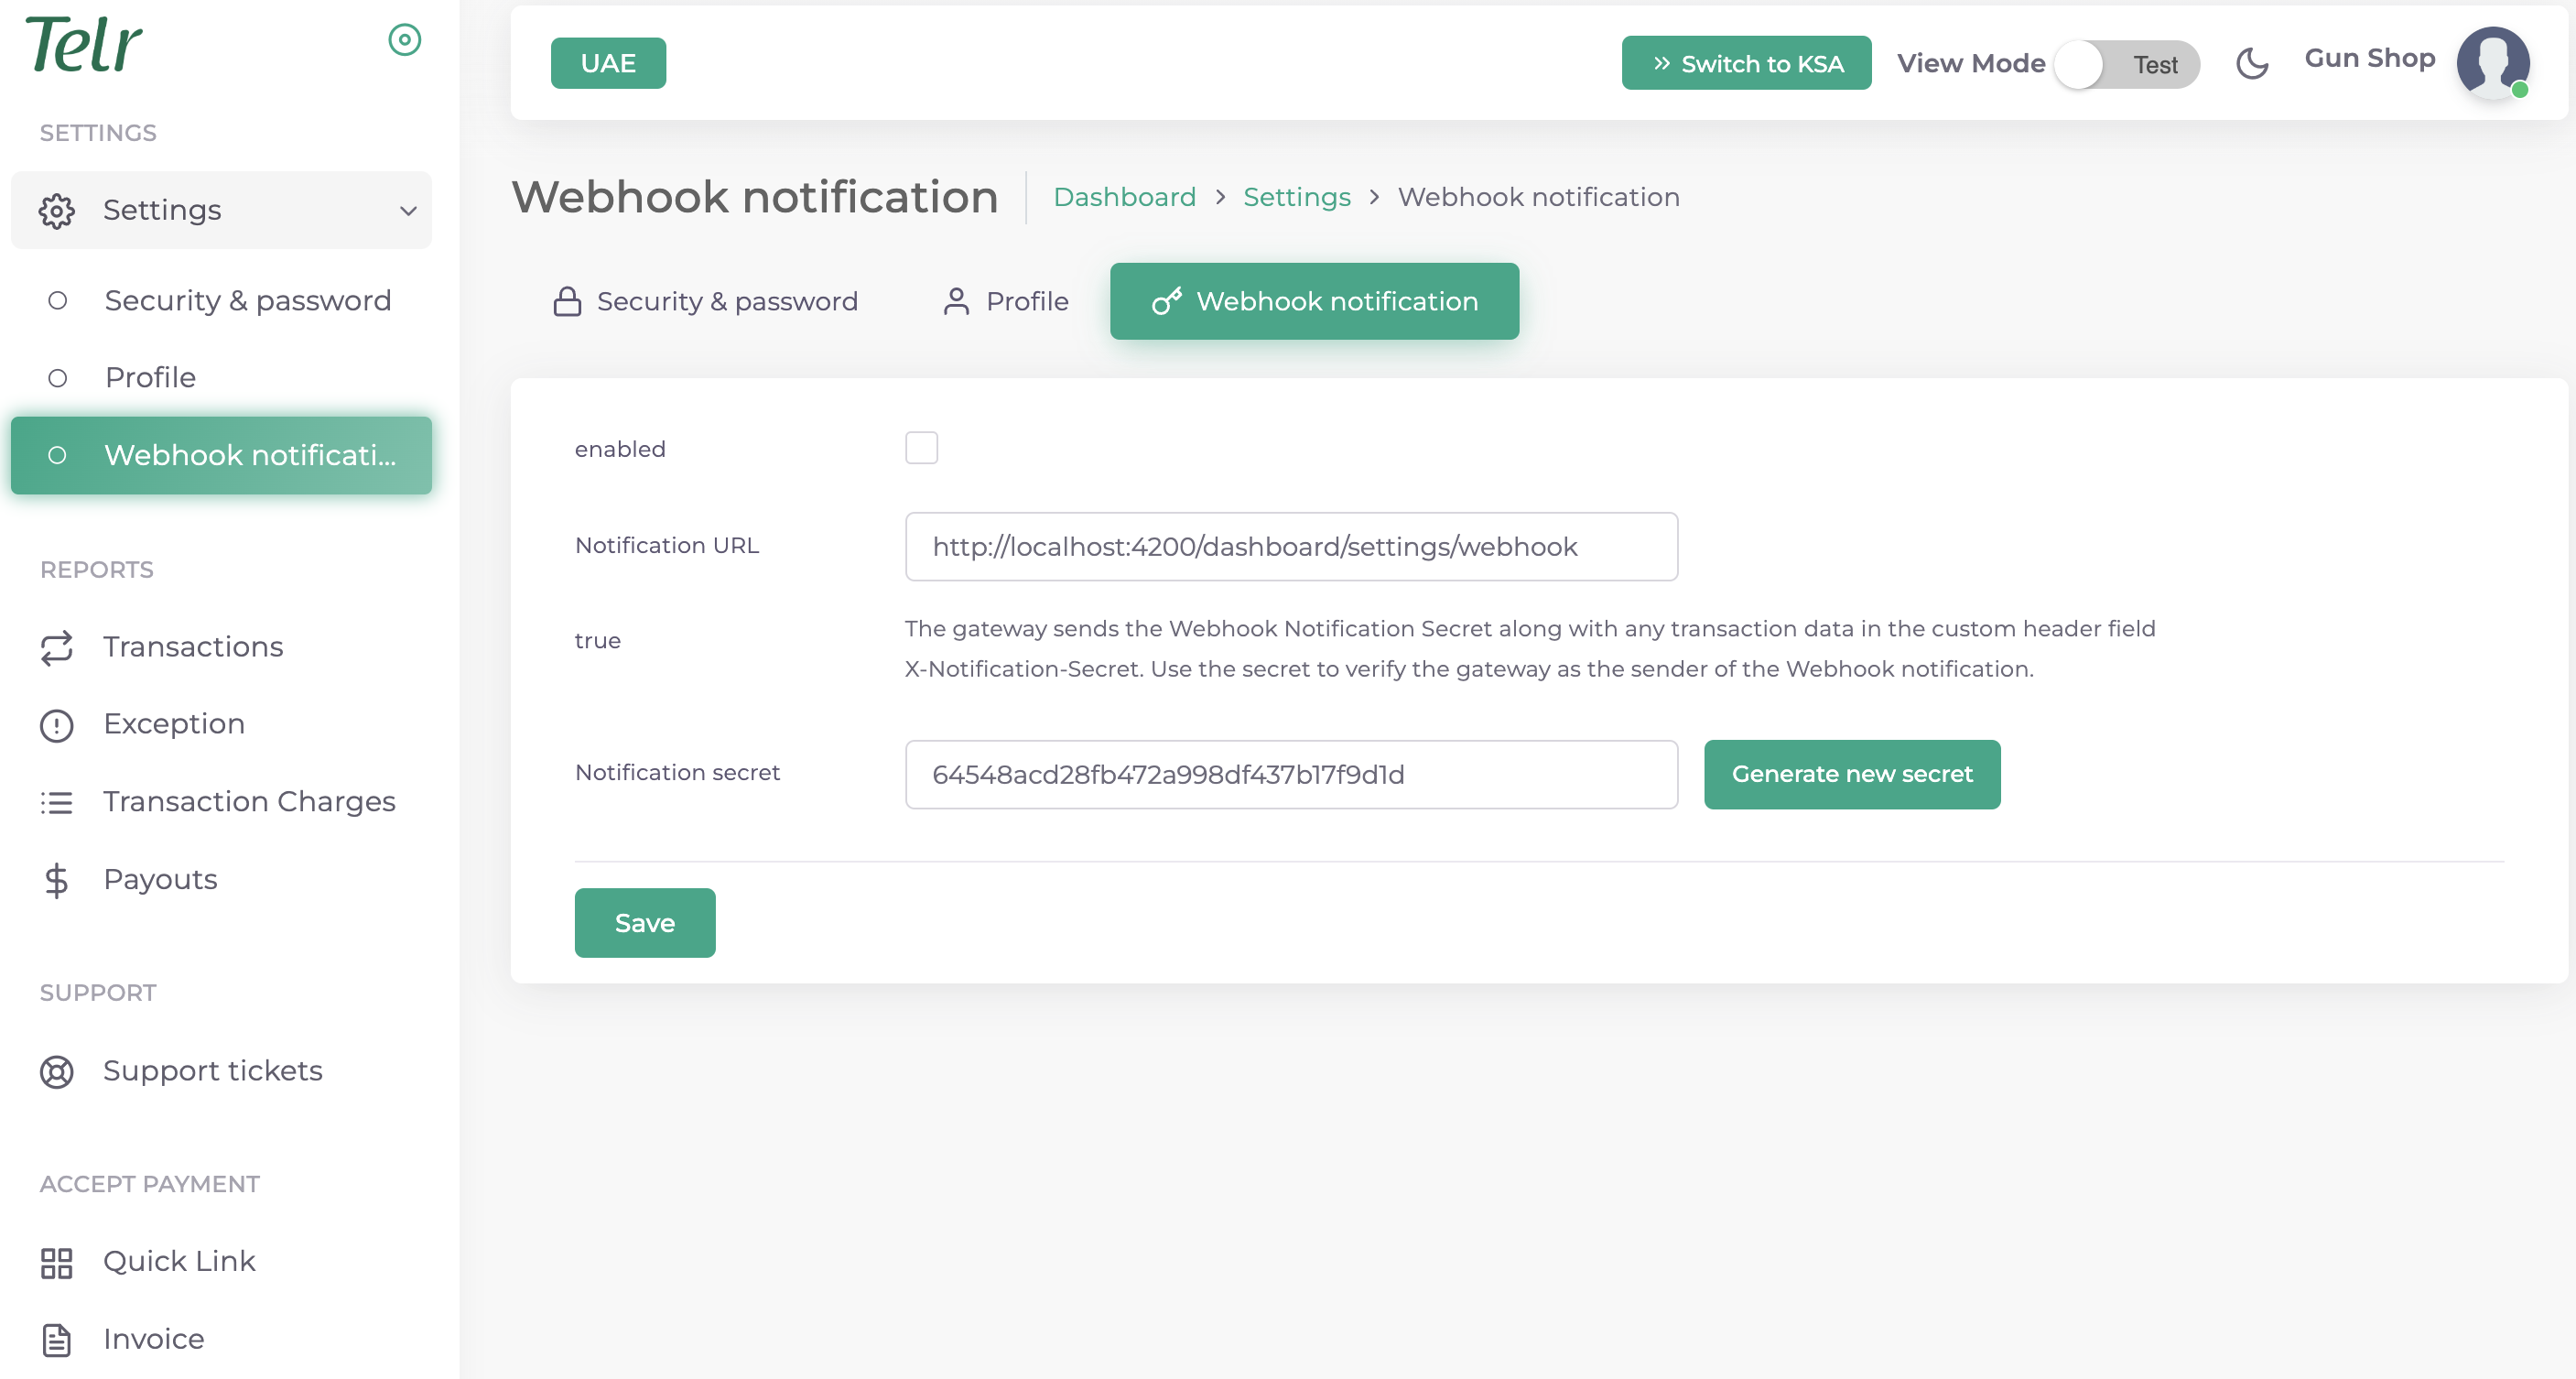Click the Settings gear icon
The height and width of the screenshot is (1379, 2576).
pos(57,211)
